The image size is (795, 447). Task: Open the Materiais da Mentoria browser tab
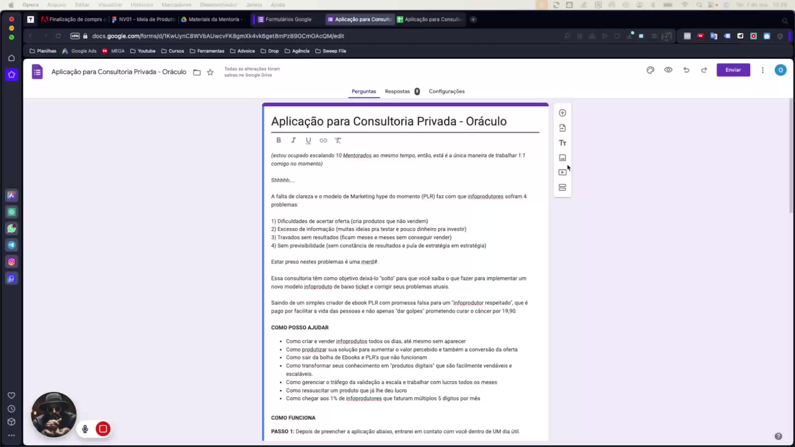(x=213, y=19)
